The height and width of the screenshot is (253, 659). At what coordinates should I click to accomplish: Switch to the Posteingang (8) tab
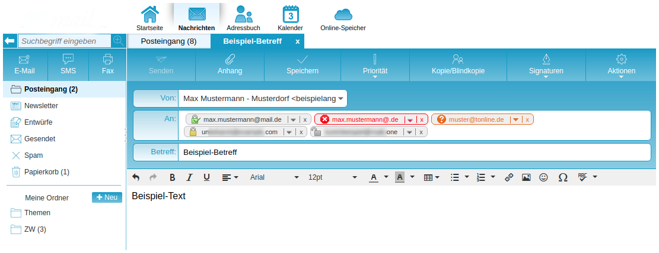[168, 41]
